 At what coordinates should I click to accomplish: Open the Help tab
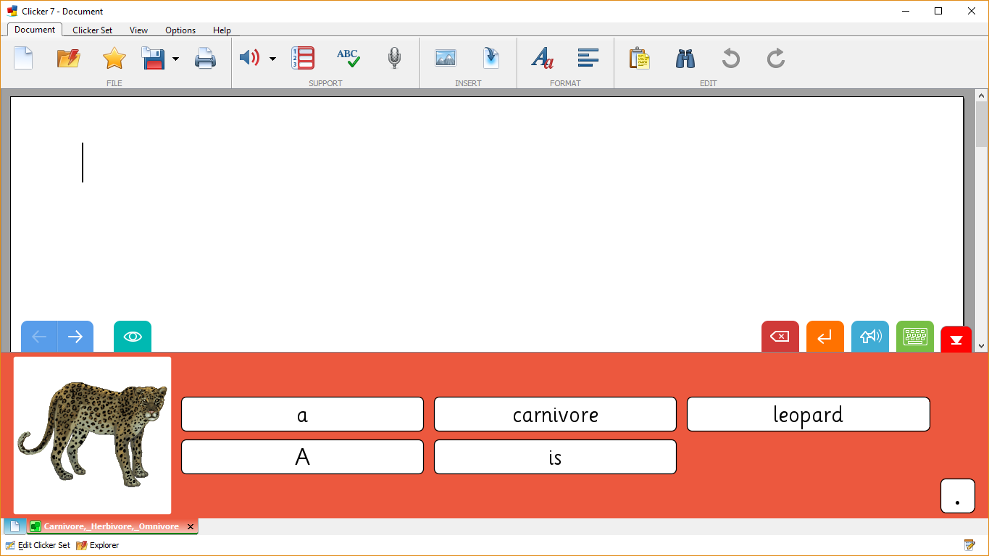[222, 30]
